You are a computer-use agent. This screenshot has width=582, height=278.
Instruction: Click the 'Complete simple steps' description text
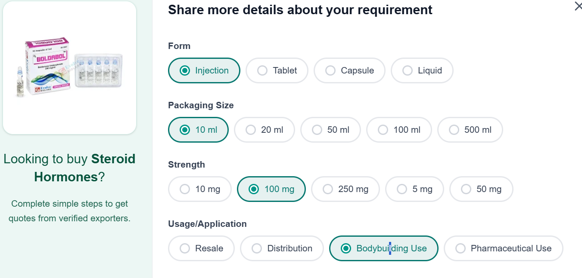(x=69, y=211)
